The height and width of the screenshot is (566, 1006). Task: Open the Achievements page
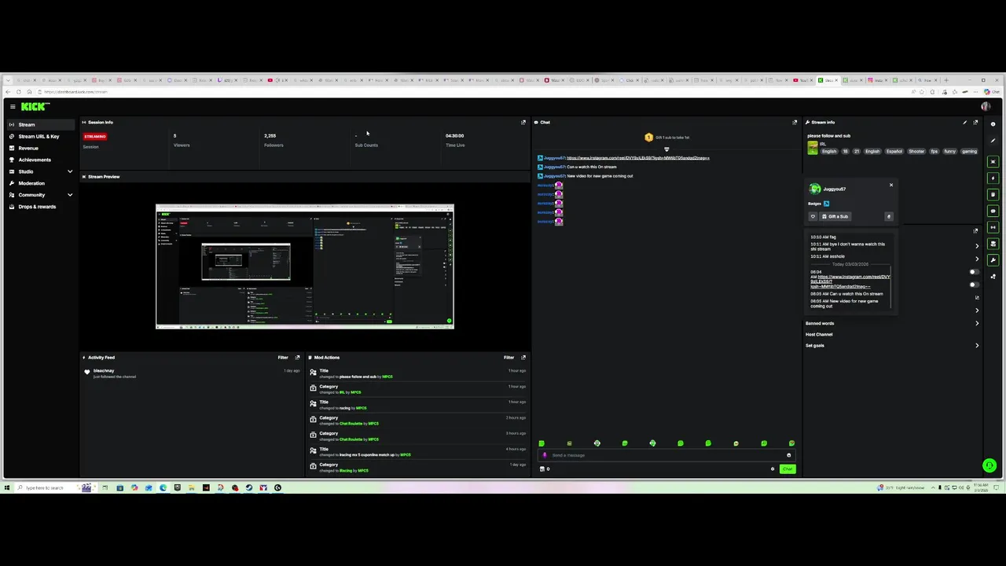click(x=41, y=160)
